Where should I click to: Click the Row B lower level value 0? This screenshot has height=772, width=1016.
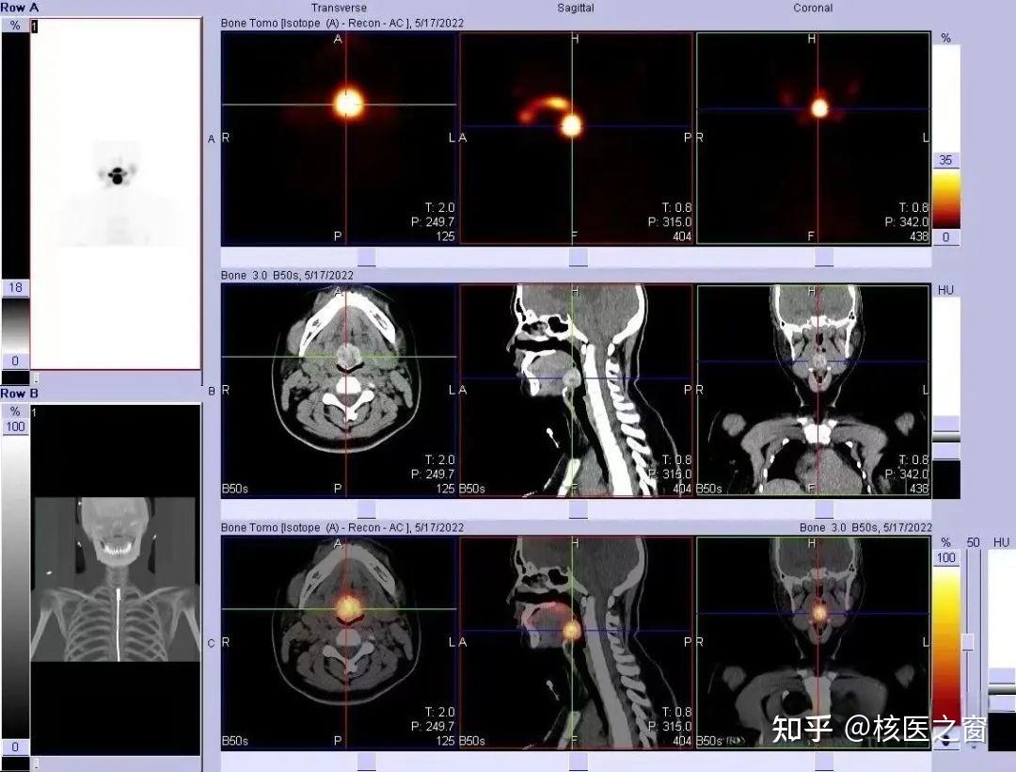point(16,747)
